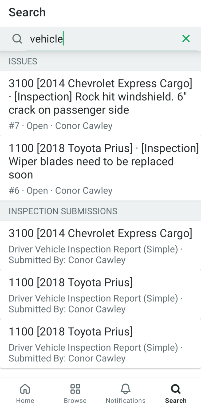Tap the "#7 · Open · Conor Cawley" line

point(61,126)
